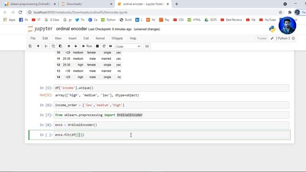Click the pencil edit mode indicator icon
306x172 pixels.
pos(272,38)
